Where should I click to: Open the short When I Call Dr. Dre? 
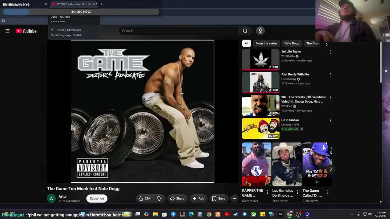[317, 164]
